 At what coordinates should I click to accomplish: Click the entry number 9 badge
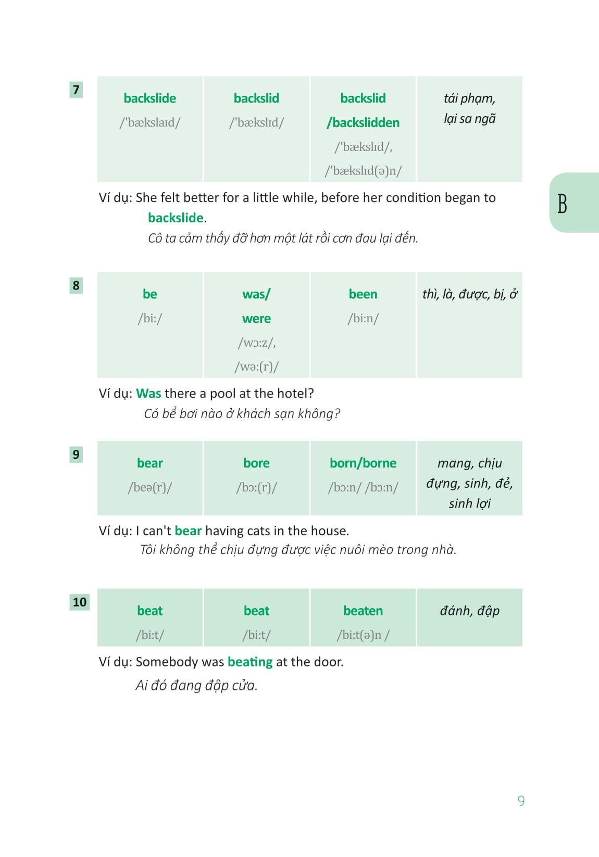coord(76,455)
